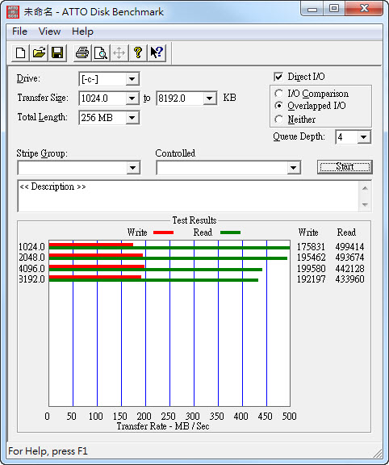This screenshot has height=465, width=389.
Task: Click the four-arrow move toolbar icon
Action: (119, 53)
